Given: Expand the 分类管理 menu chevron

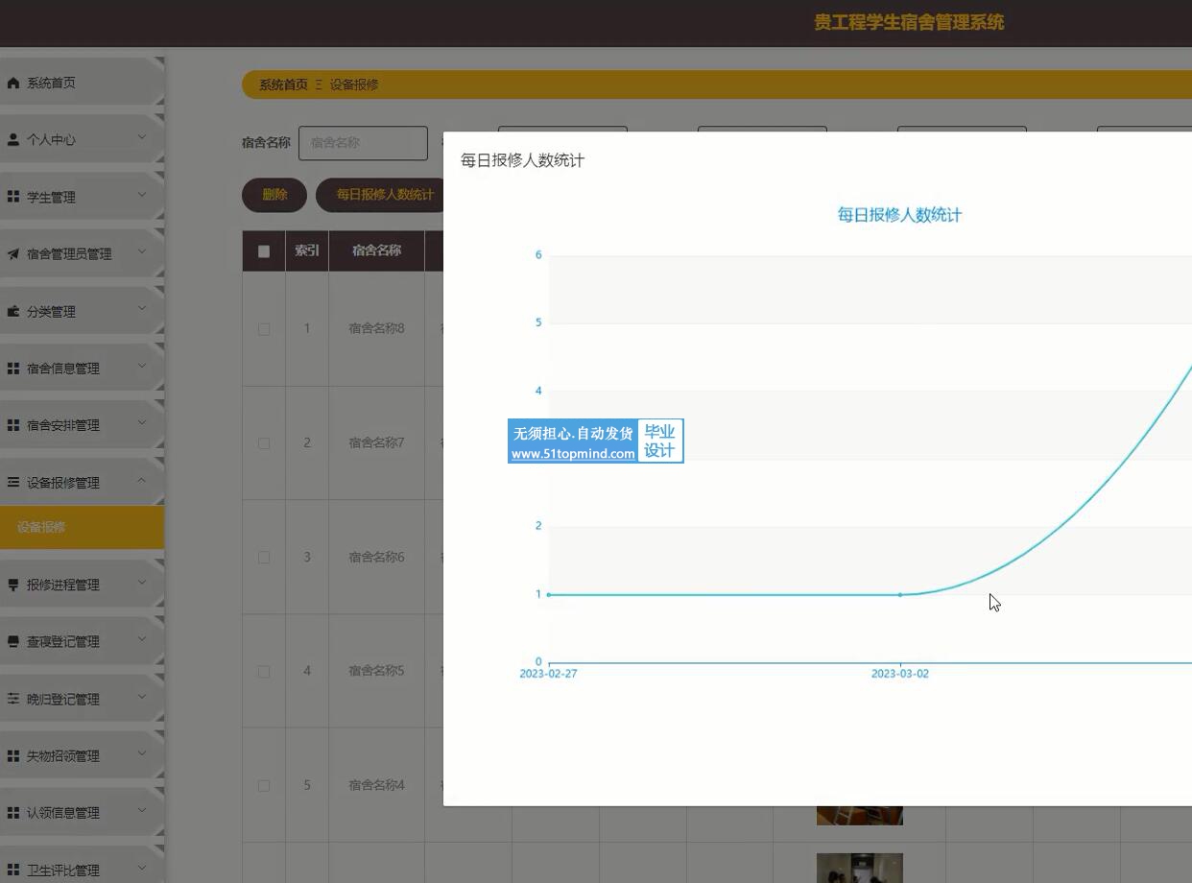Looking at the screenshot, I should (142, 309).
